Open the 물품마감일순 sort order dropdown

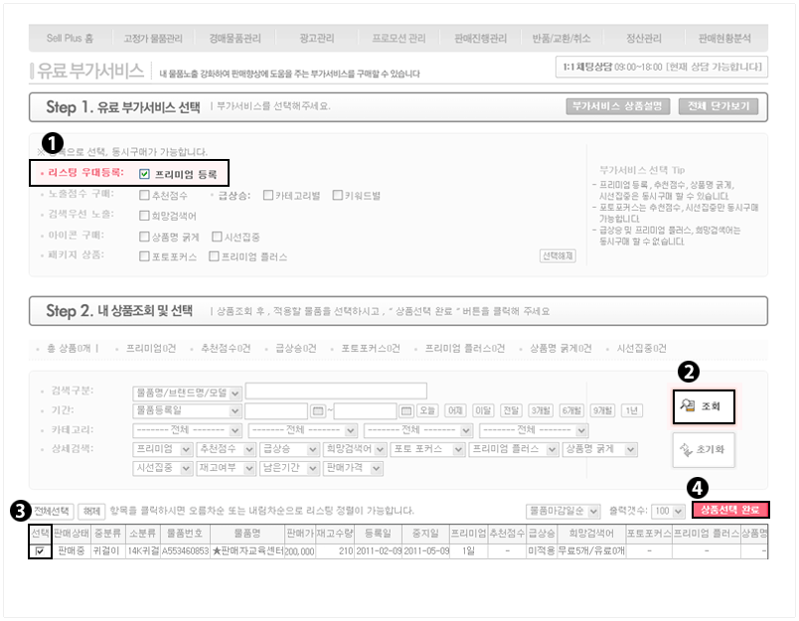click(563, 511)
